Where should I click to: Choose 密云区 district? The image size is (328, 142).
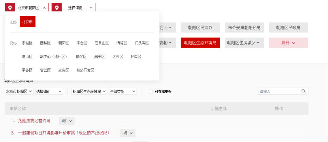coord(45,70)
